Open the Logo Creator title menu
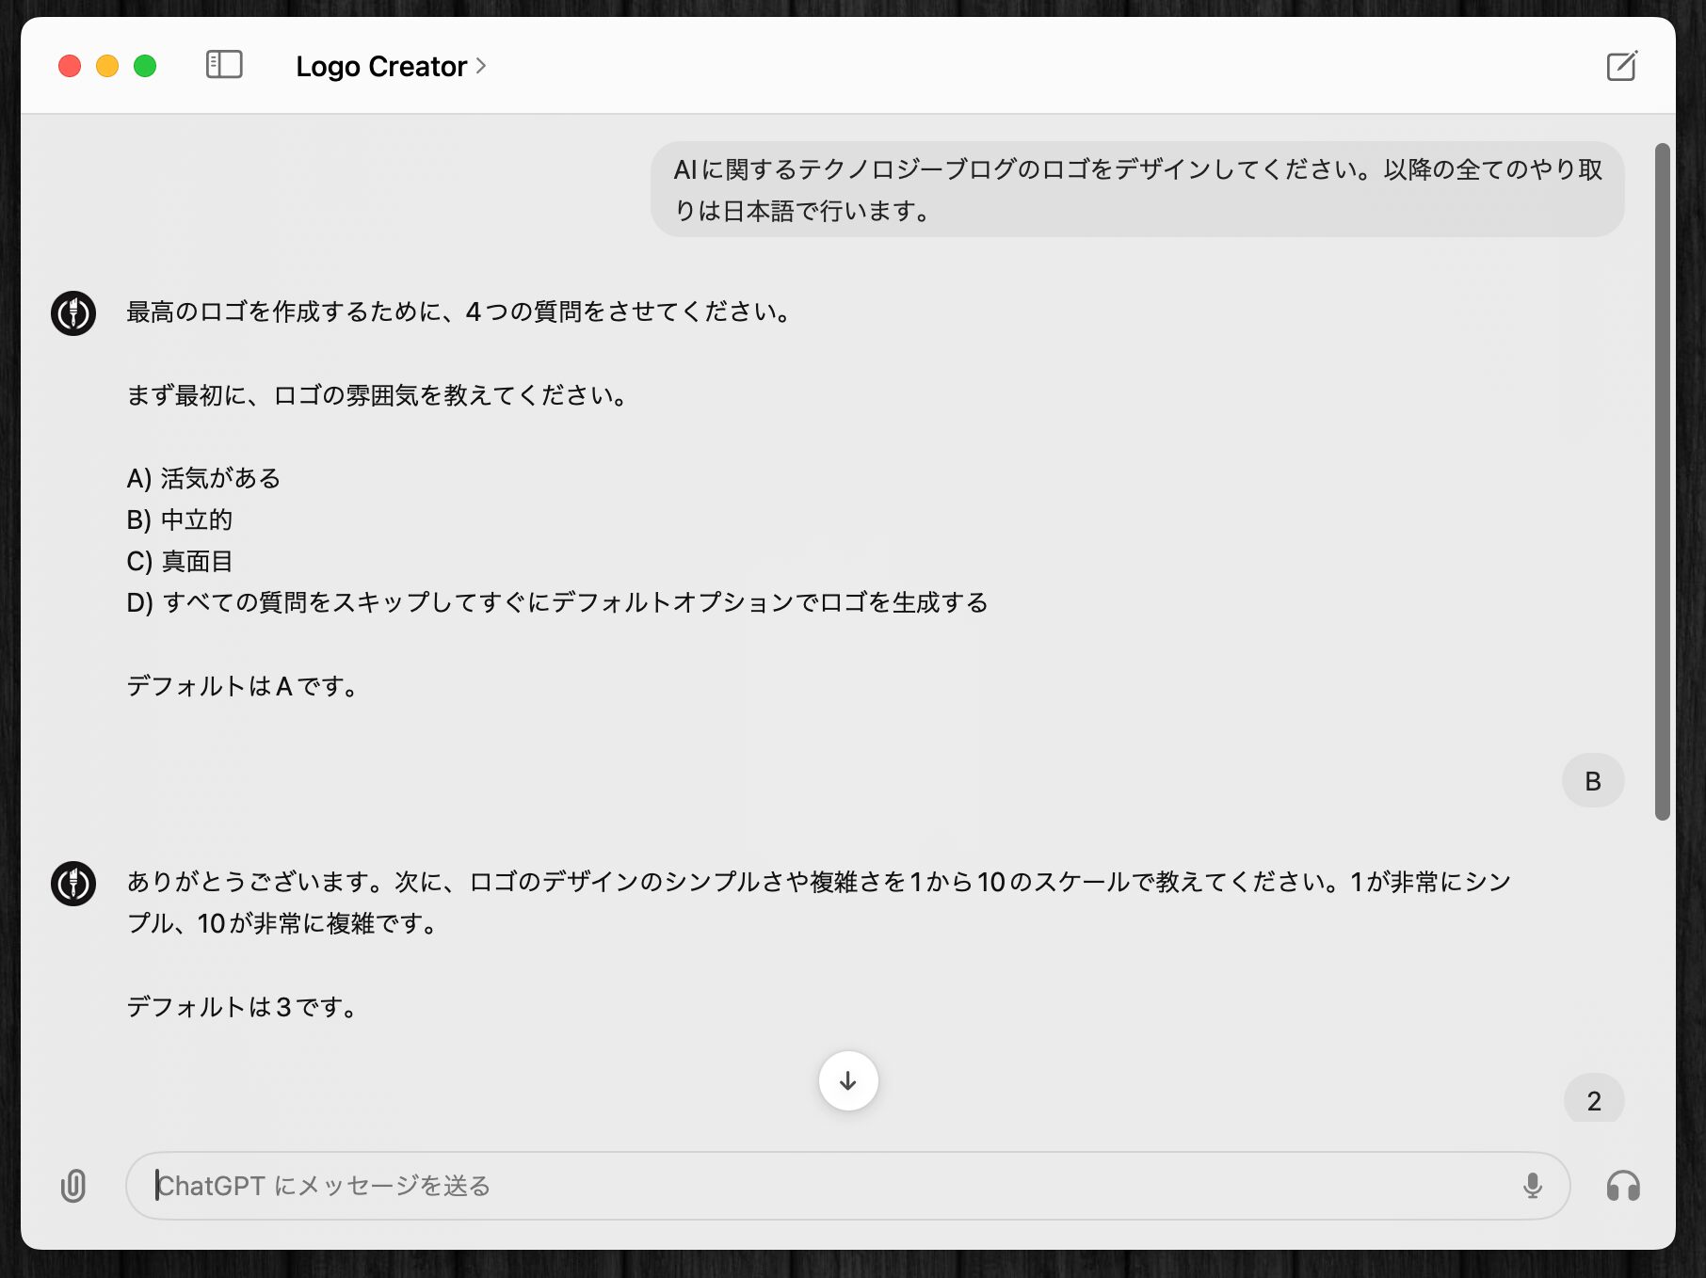Screen dimensions: 1706x1278 (x=381, y=66)
